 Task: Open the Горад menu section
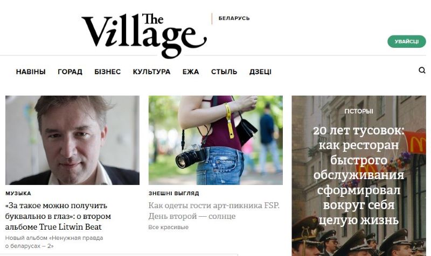coord(70,72)
